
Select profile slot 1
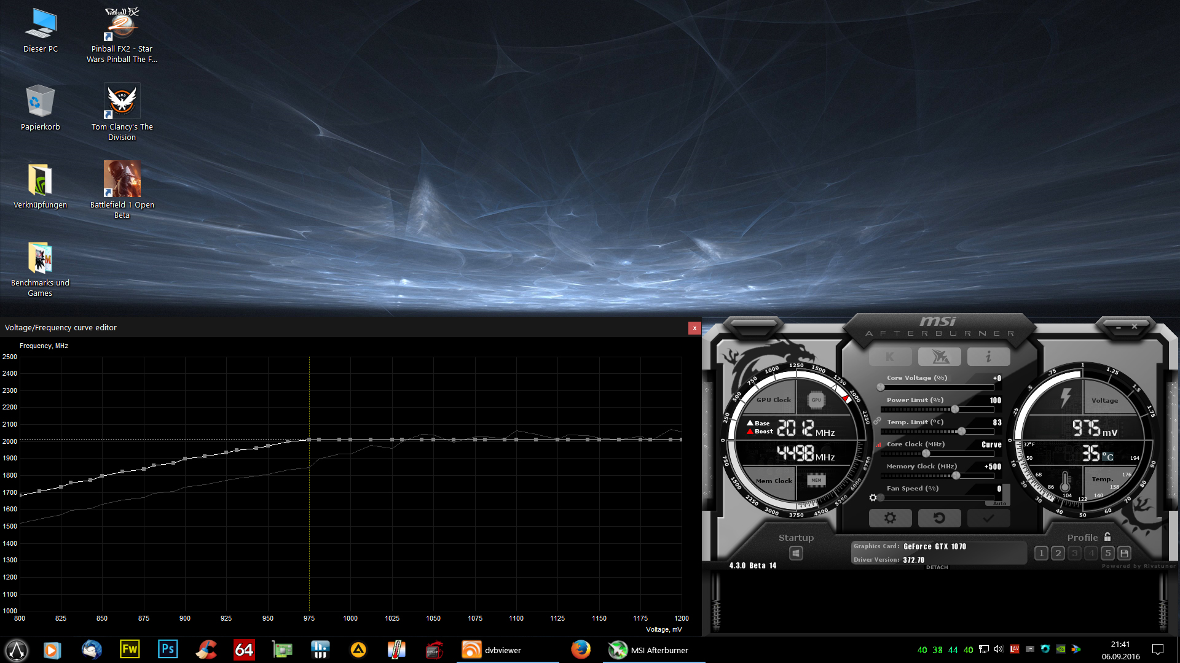tap(1041, 553)
